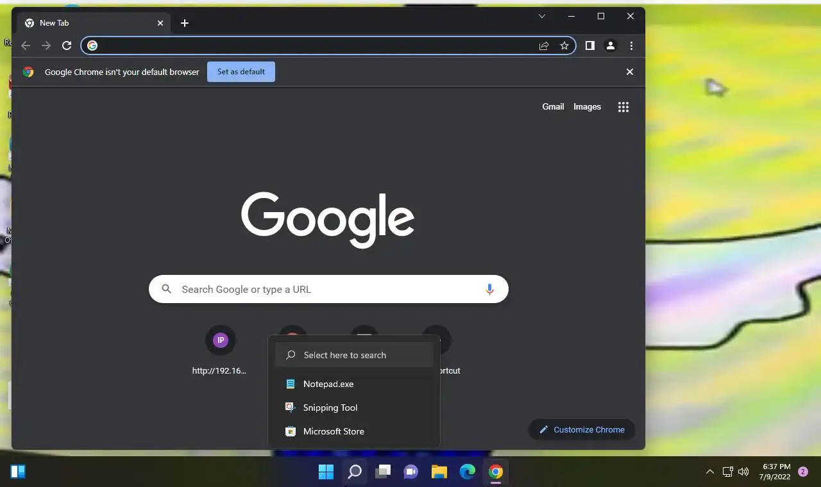Image resolution: width=821 pixels, height=487 pixels.
Task: Open Snipping Tool from the list
Action: [354, 408]
